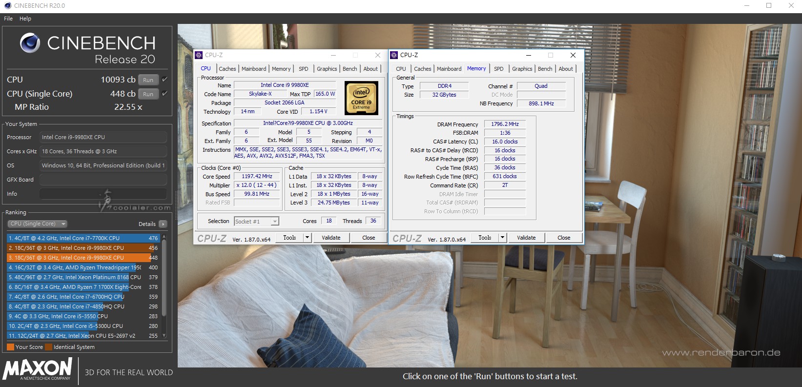Click the Info field
Image resolution: width=802 pixels, height=387 pixels.
pos(103,194)
